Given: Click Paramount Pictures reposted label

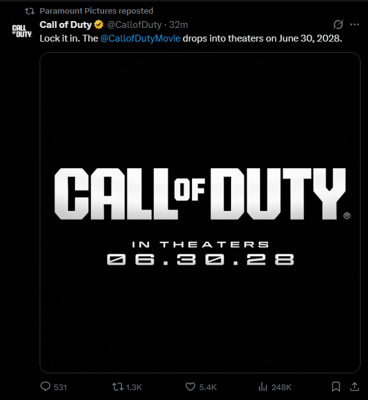Looking at the screenshot, I should point(96,11).
